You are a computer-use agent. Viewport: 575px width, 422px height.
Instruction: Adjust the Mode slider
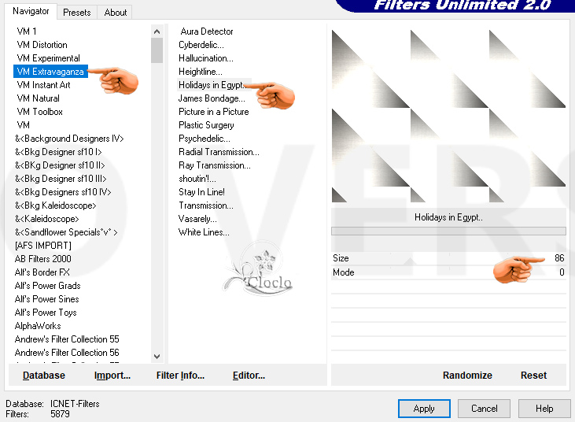click(448, 272)
